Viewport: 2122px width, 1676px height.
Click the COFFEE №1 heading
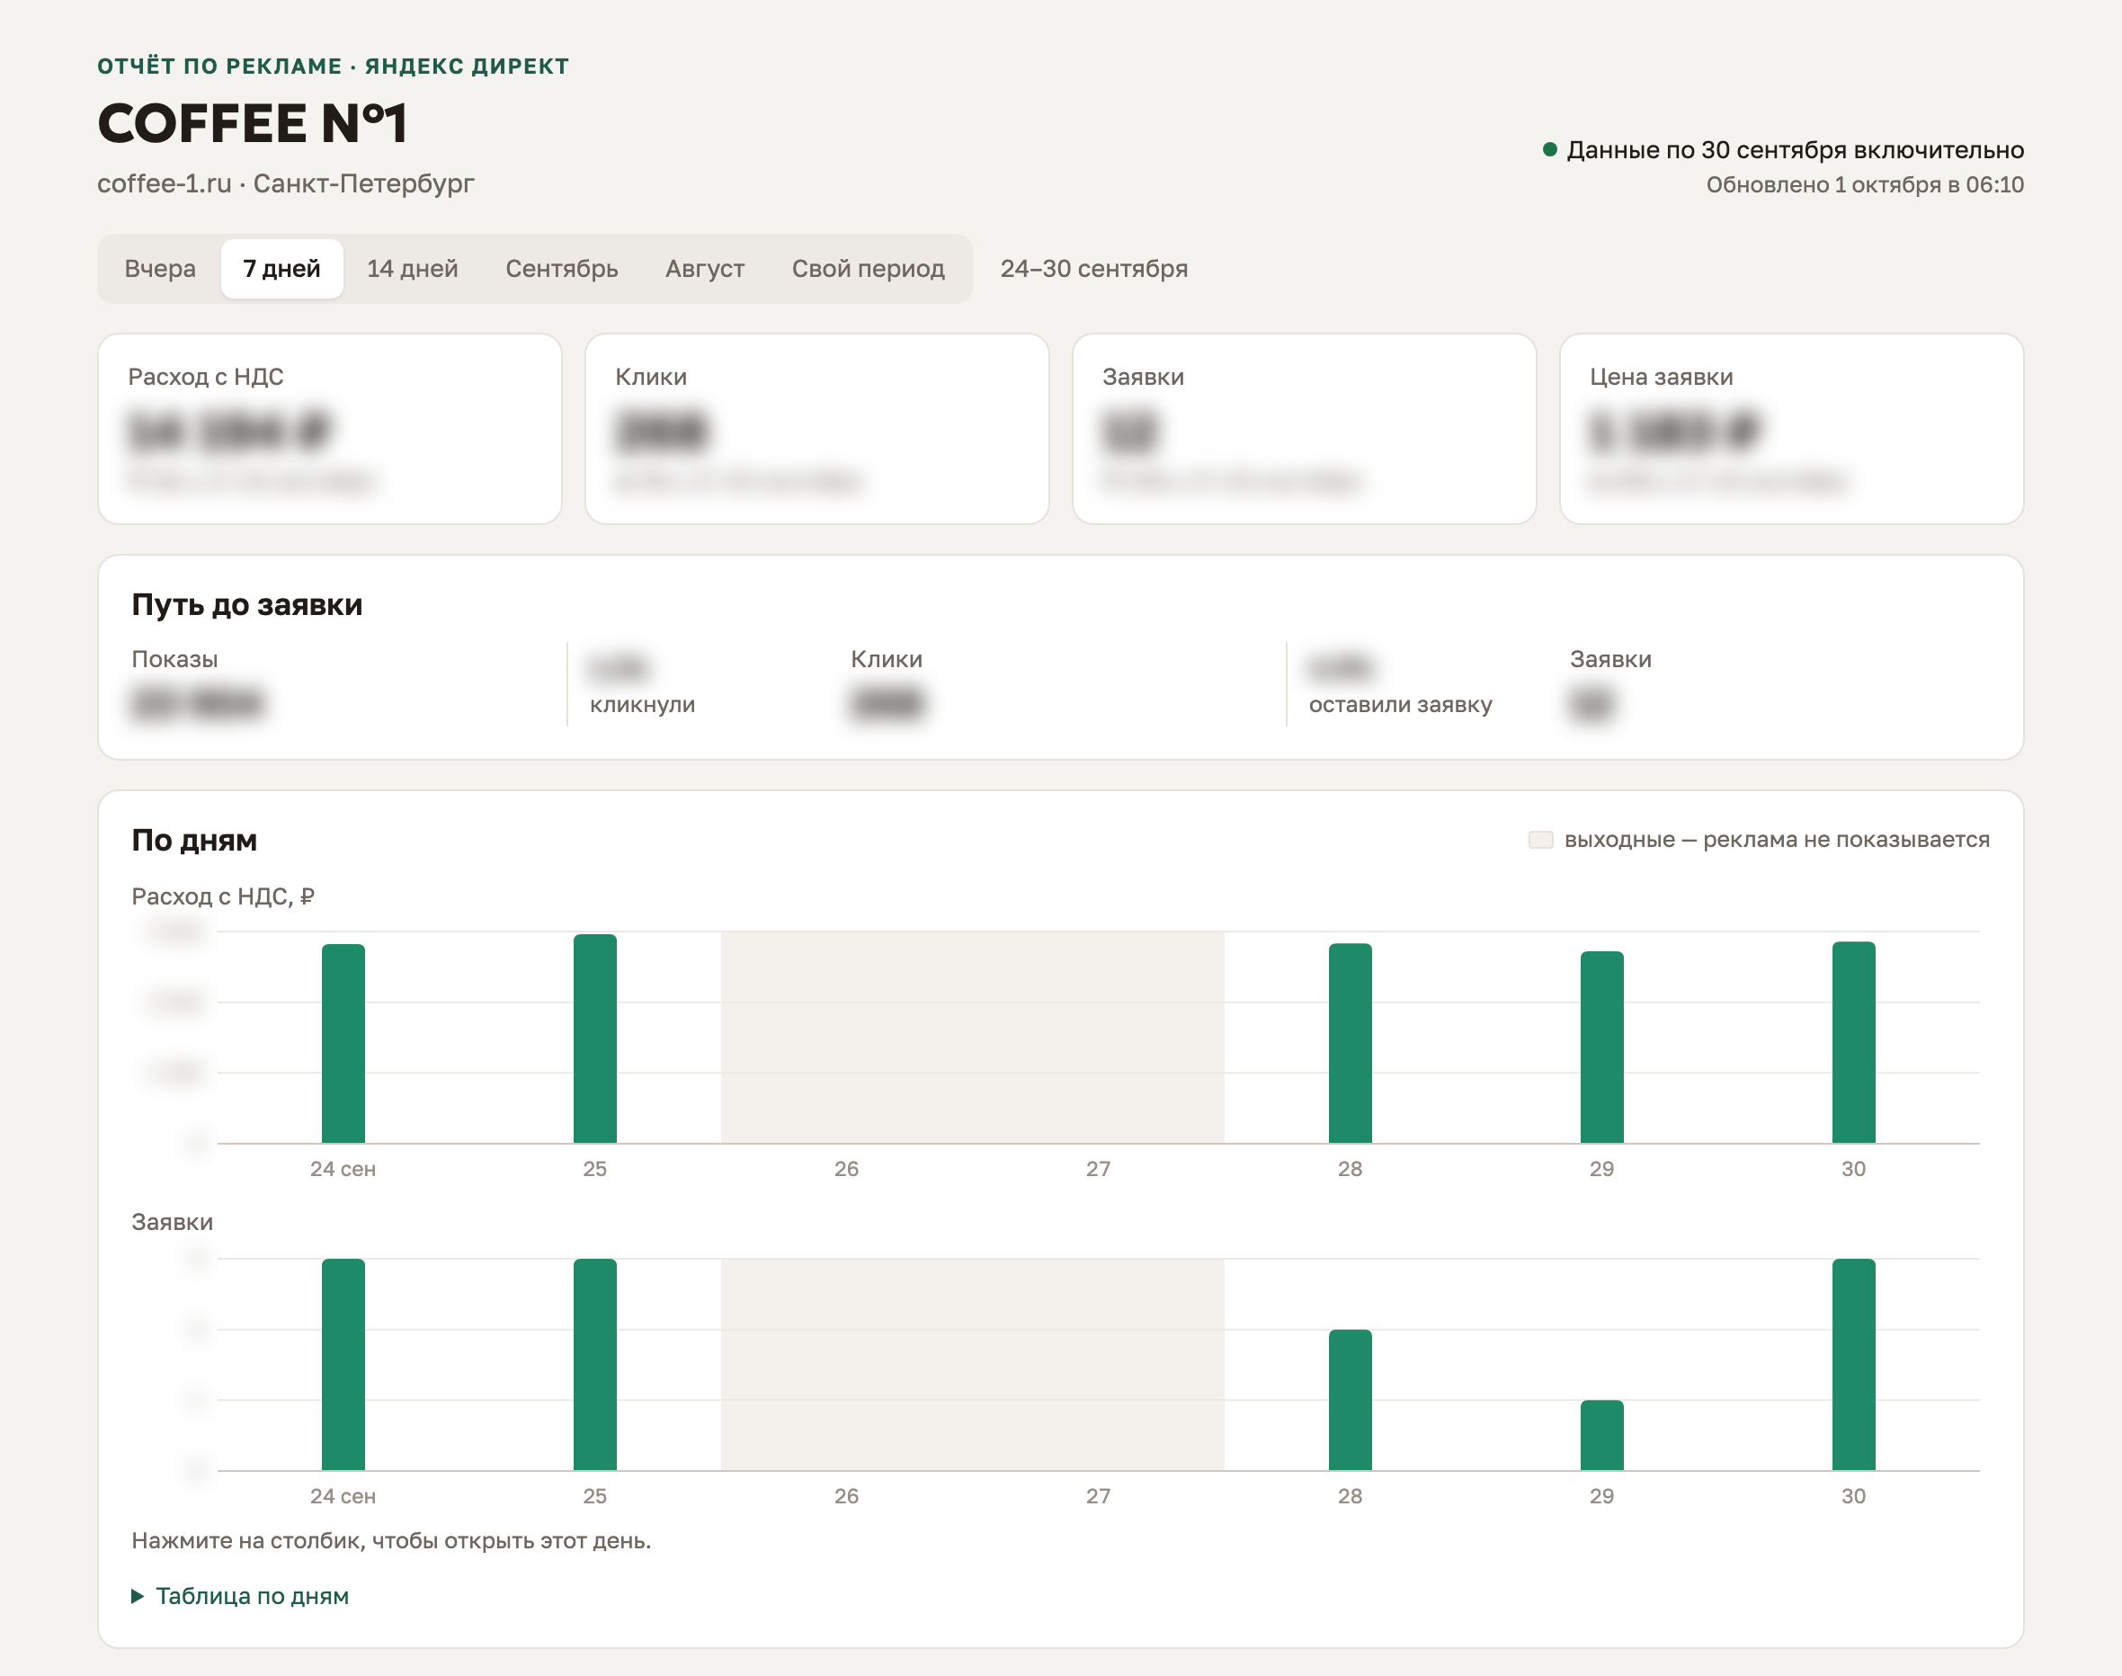pos(252,122)
